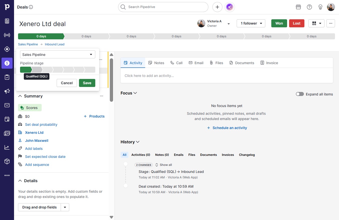Cancel the pipeline stage popup
The height and width of the screenshot is (220, 339).
67,83
